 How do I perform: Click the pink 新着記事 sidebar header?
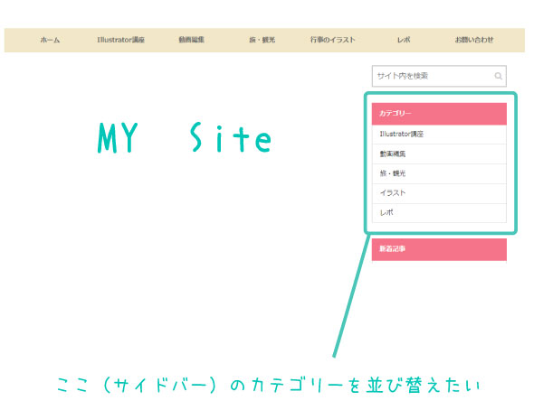pyautogui.click(x=439, y=249)
